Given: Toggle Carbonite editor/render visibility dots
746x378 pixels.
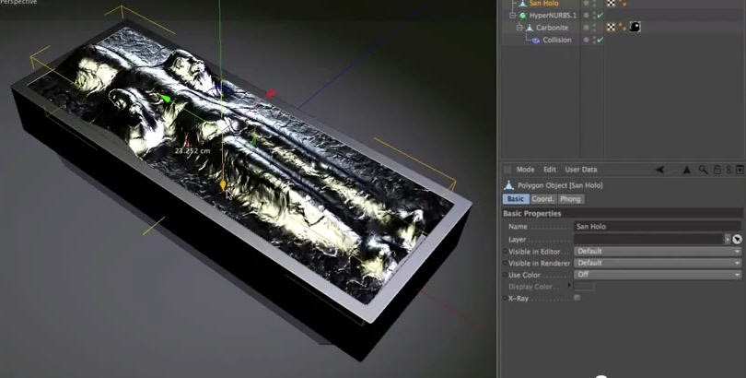Looking at the screenshot, I should [x=594, y=28].
